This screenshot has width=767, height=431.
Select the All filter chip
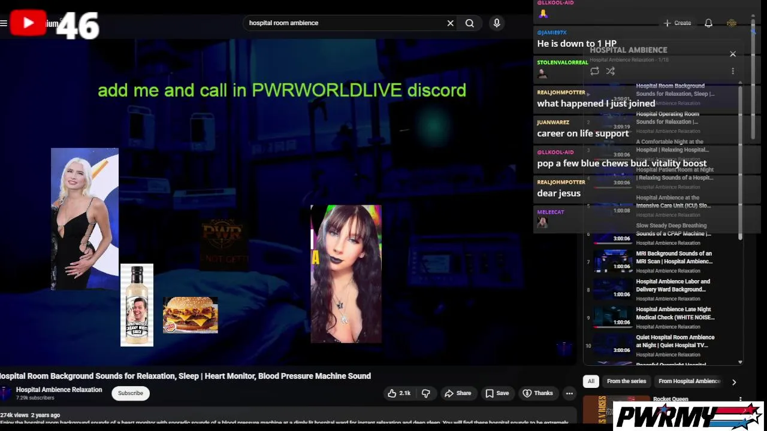591,381
